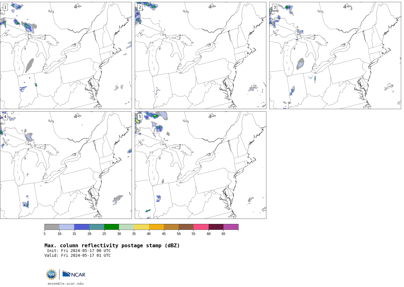Open ensemble member 4 reflectivity map
The width and height of the screenshot is (404, 287).
pyautogui.click(x=66, y=165)
